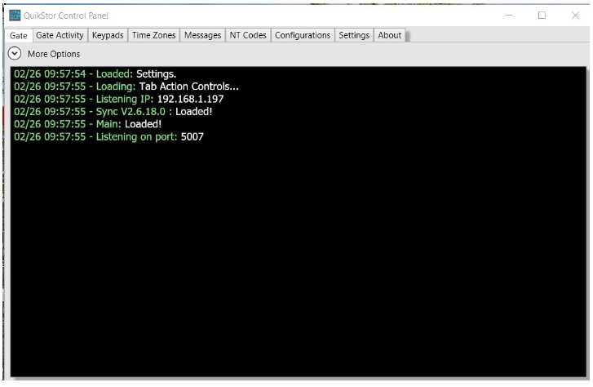Go to the Time Zones tab
Viewport: 593px width, 387px height.
(x=153, y=35)
